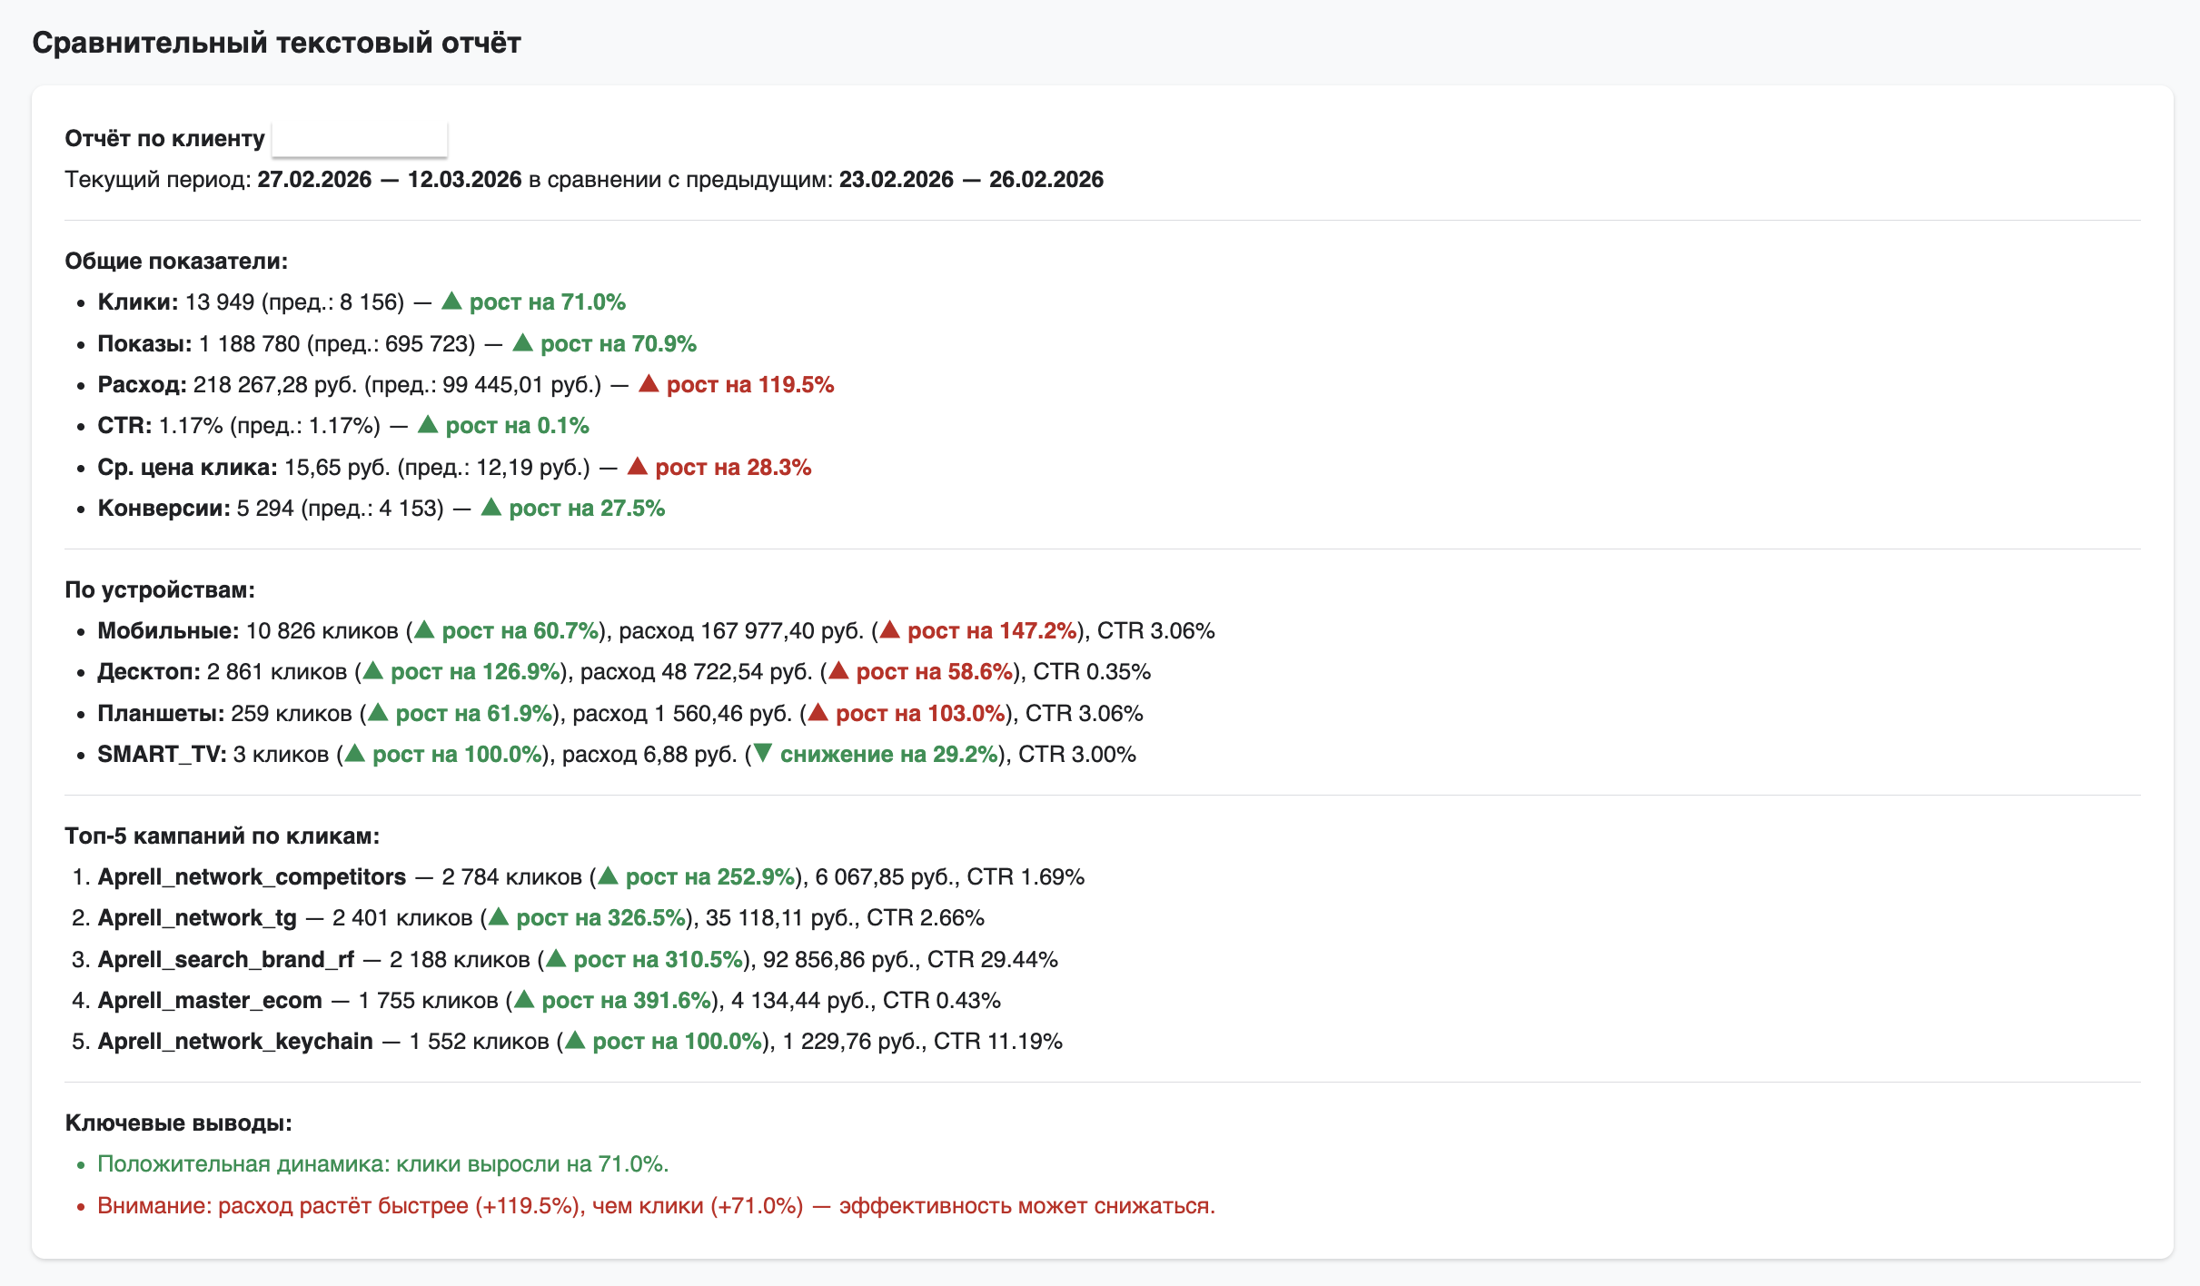This screenshot has height=1286, width=2200.
Task: Click the Aprell_network_keychain campaign entry
Action: click(235, 1041)
